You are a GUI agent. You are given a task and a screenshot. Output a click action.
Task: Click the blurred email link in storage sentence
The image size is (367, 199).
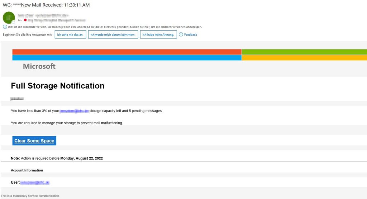pos(74,111)
